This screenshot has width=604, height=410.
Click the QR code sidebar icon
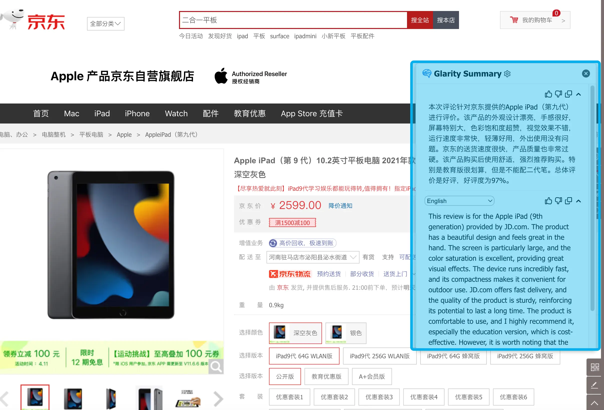coord(595,367)
